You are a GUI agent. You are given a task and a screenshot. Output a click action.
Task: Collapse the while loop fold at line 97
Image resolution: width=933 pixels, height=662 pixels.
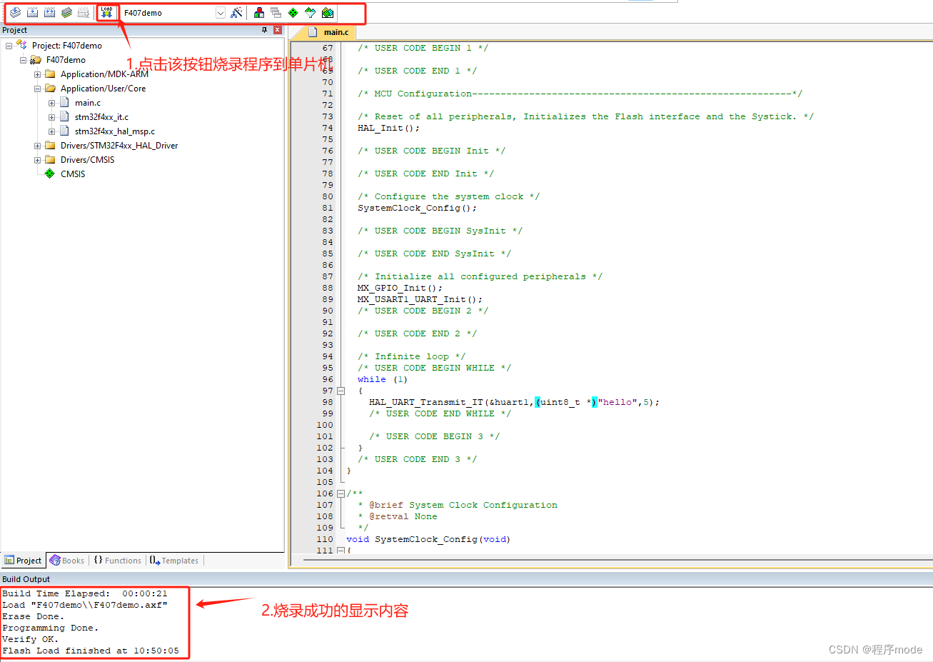click(x=341, y=391)
